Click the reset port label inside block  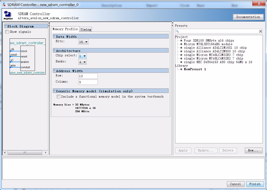click(x=24, y=57)
